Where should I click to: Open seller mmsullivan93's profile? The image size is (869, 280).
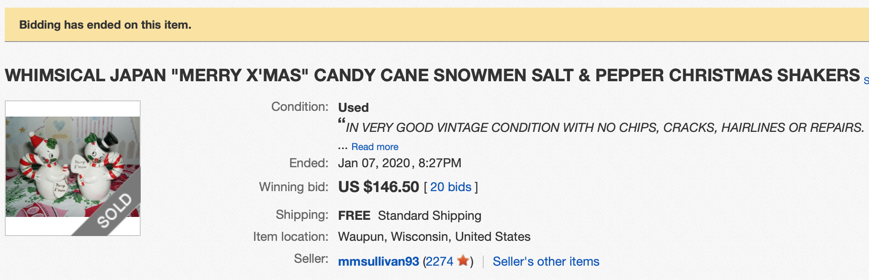pos(379,262)
